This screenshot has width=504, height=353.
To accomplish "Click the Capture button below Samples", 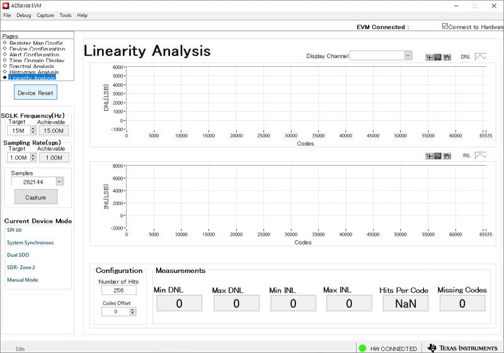I will [x=36, y=197].
